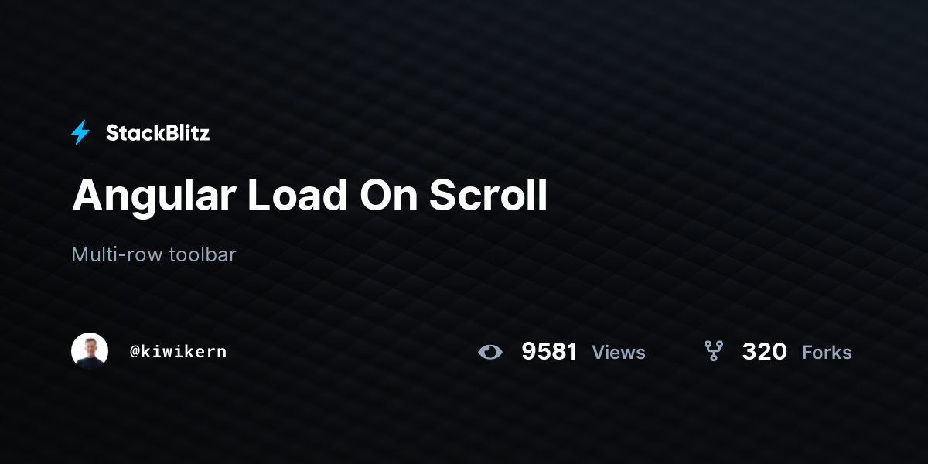Click the StackBlitz lightning bolt icon
The height and width of the screenshot is (464, 928).
pyautogui.click(x=80, y=133)
